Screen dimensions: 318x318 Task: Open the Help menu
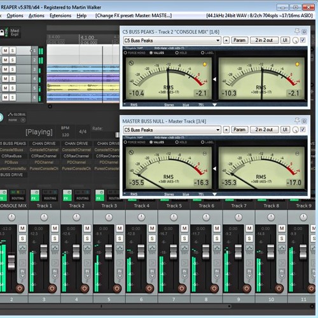click(x=81, y=16)
